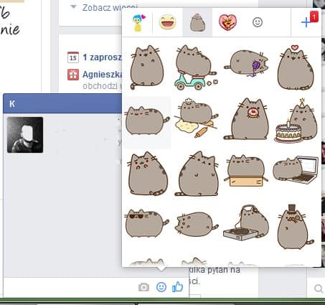Click the chat message input field
Image resolution: width=325 pixels, height=305 pixels.
click(x=70, y=288)
